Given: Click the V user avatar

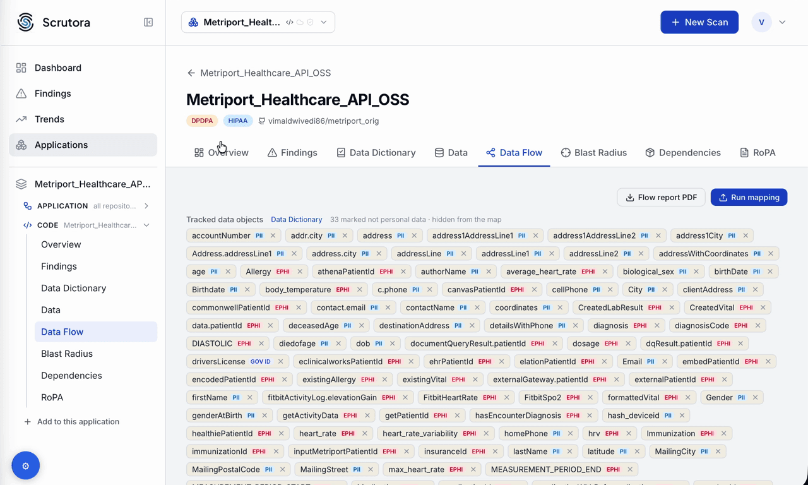Looking at the screenshot, I should pos(761,22).
